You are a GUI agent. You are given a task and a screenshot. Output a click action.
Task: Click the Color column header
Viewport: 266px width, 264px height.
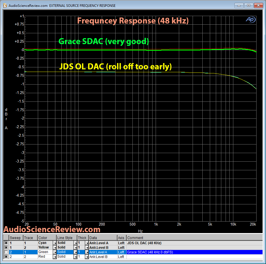(47, 238)
